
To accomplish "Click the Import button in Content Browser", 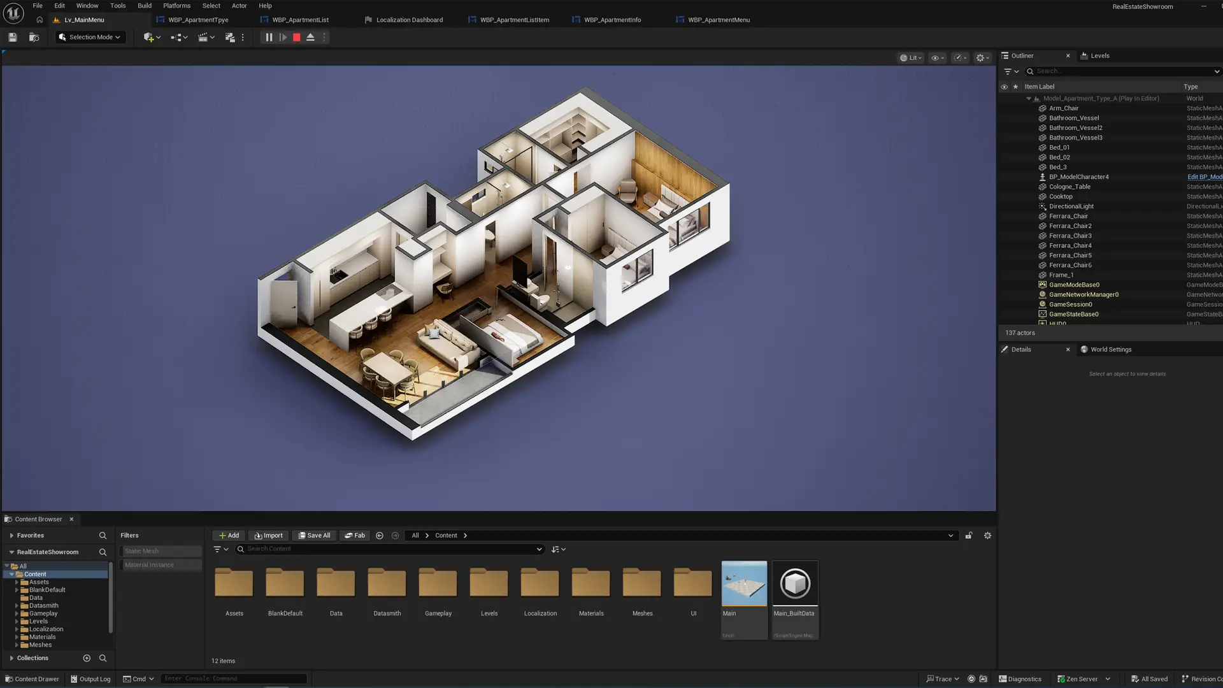I will (x=268, y=536).
